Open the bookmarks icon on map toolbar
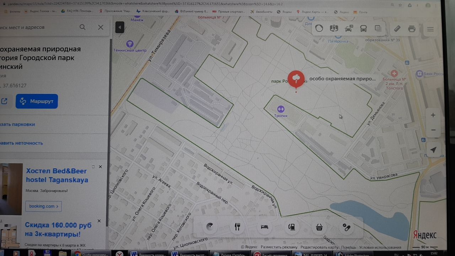Screen dimensions: 455x256 [x=378, y=28]
